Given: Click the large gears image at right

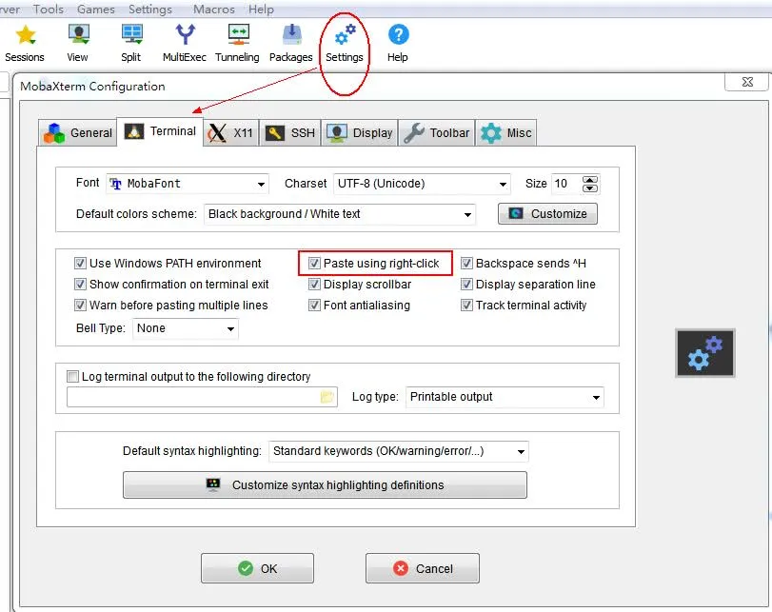Looking at the screenshot, I should pos(705,353).
